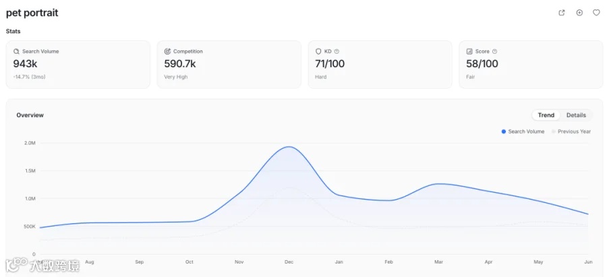Click the Score chart icon
The image size is (607, 277).
[469, 51]
